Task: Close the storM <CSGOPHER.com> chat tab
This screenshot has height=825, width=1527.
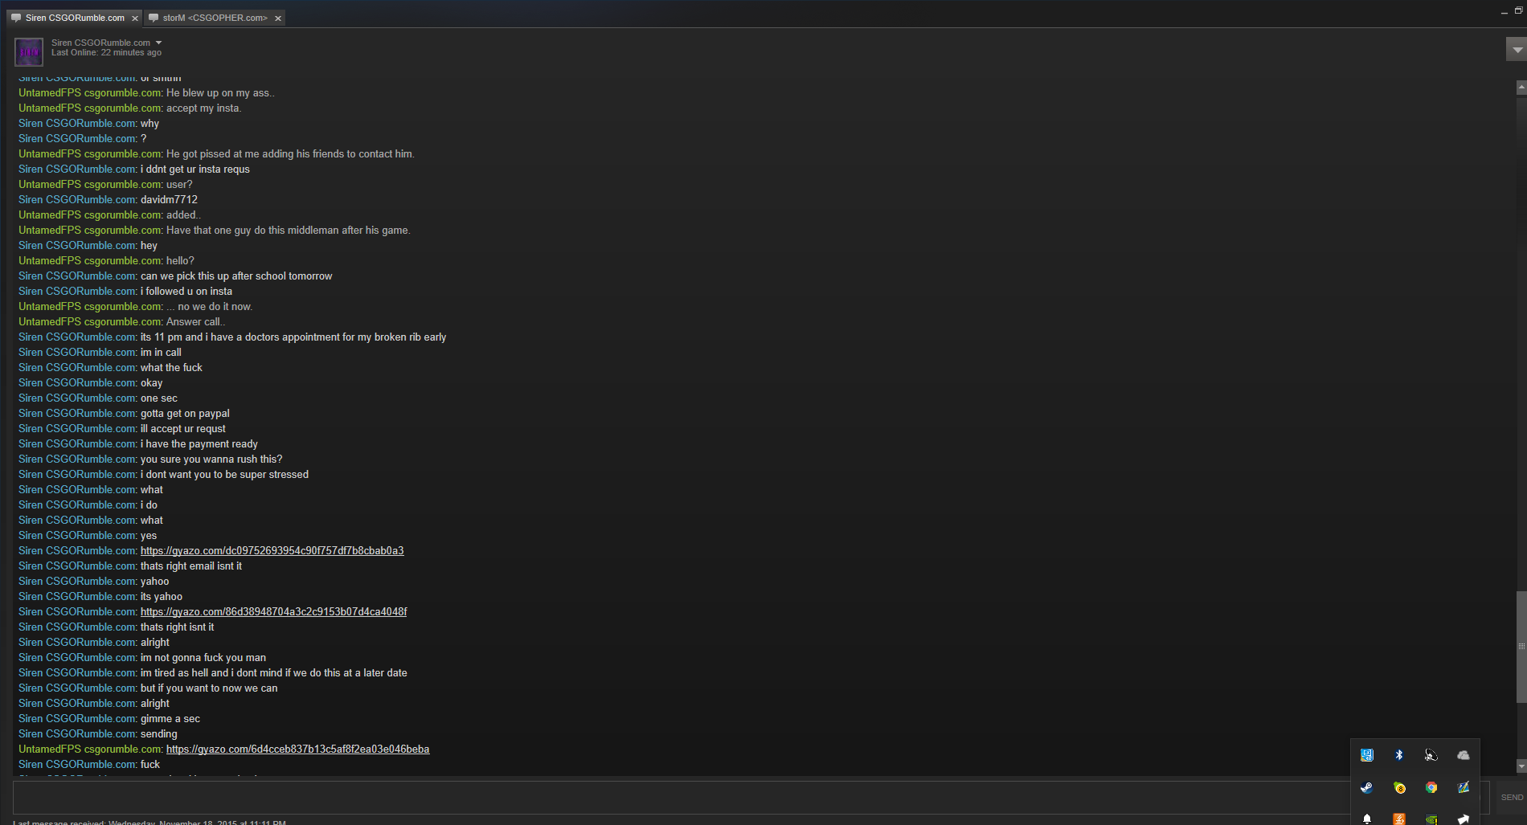Action: [x=278, y=18]
